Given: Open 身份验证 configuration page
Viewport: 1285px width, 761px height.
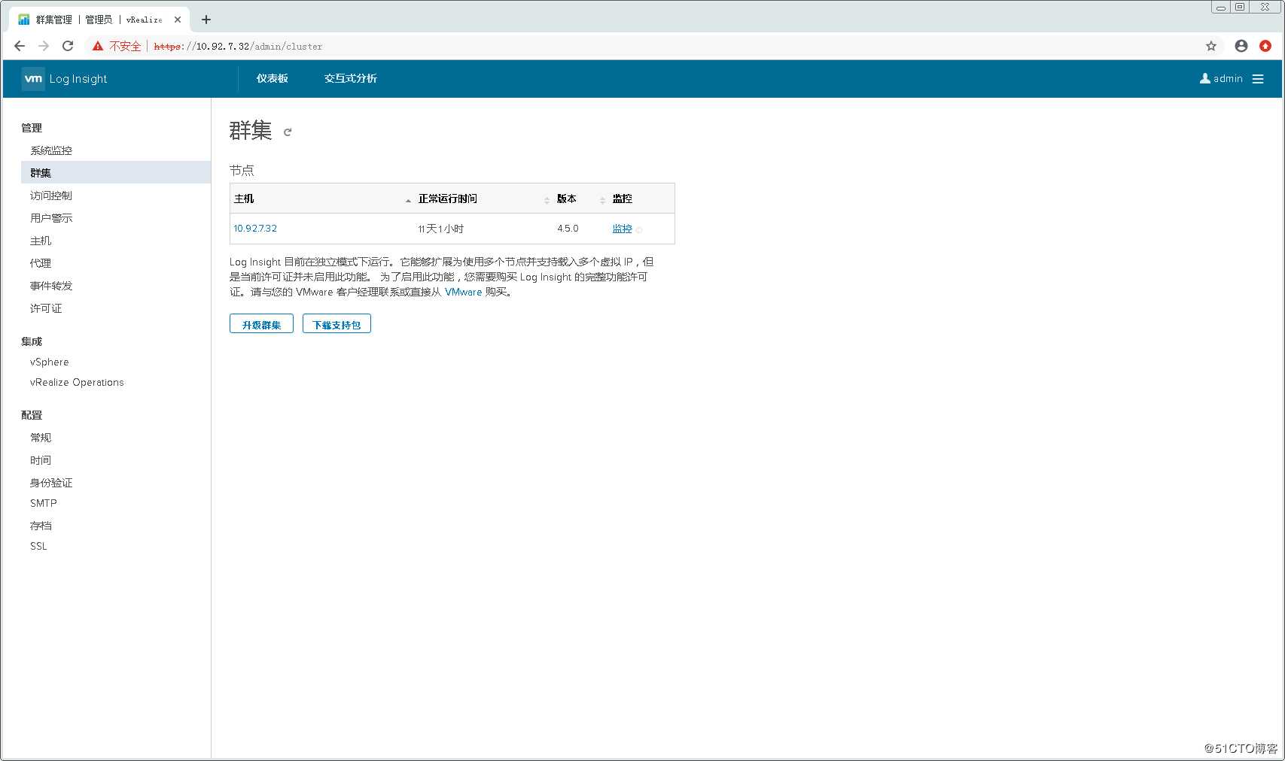Looking at the screenshot, I should (51, 483).
